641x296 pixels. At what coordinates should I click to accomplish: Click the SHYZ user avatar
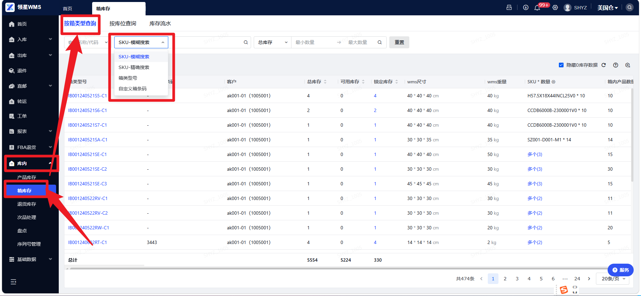pos(567,7)
